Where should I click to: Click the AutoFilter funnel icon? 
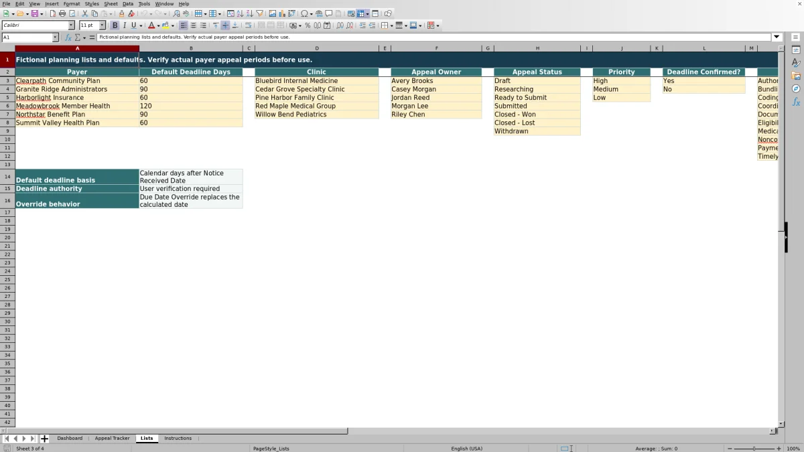[259, 13]
